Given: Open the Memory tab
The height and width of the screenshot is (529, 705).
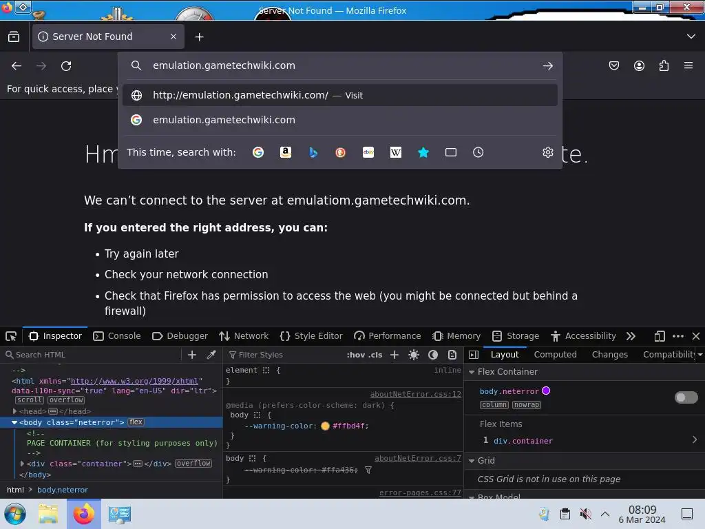Looking at the screenshot, I should tap(456, 336).
